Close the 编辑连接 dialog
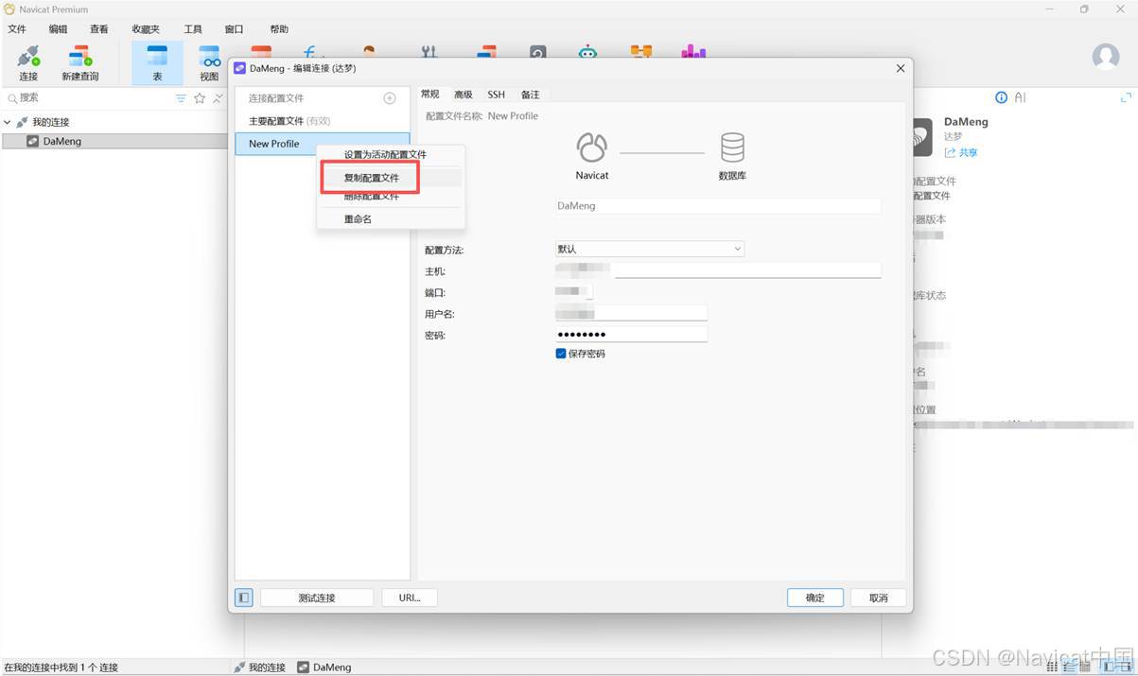The height and width of the screenshot is (676, 1138). click(900, 68)
